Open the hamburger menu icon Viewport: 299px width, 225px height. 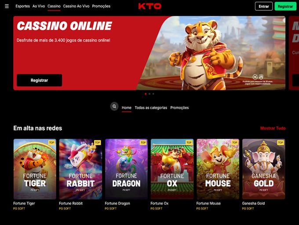click(7, 6)
